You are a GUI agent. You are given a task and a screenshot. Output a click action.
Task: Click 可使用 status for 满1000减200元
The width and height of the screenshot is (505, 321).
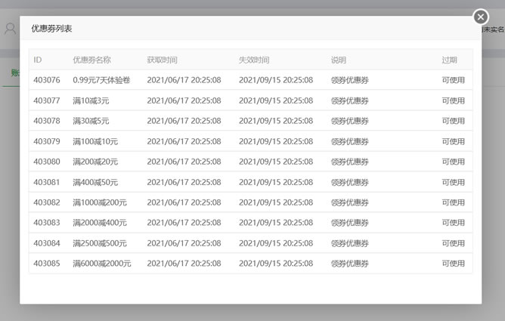[x=454, y=202]
